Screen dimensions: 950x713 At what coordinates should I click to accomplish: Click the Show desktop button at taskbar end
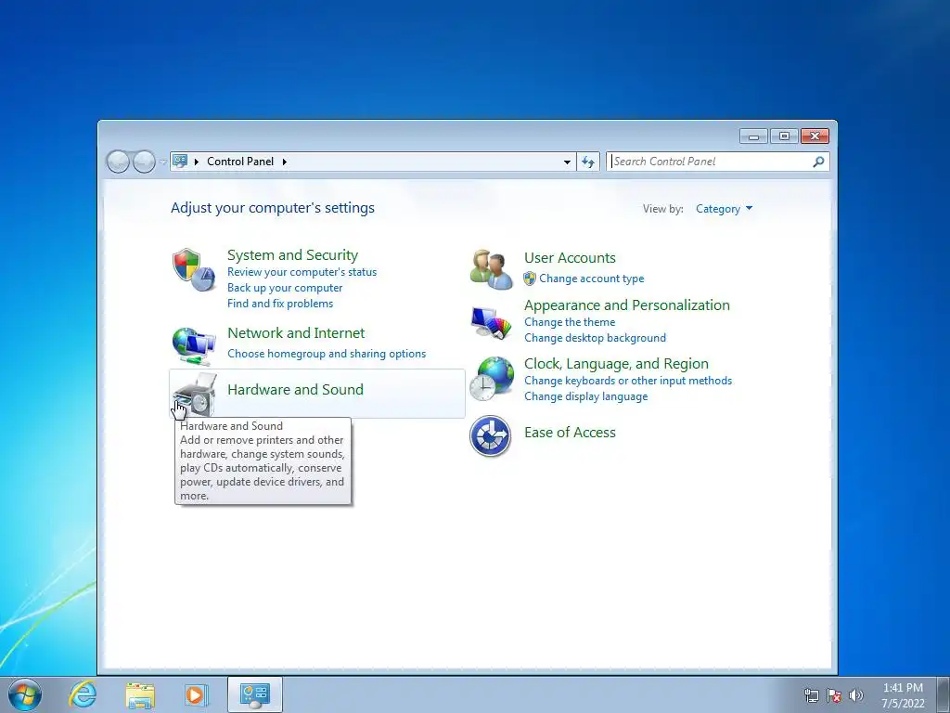point(944,694)
